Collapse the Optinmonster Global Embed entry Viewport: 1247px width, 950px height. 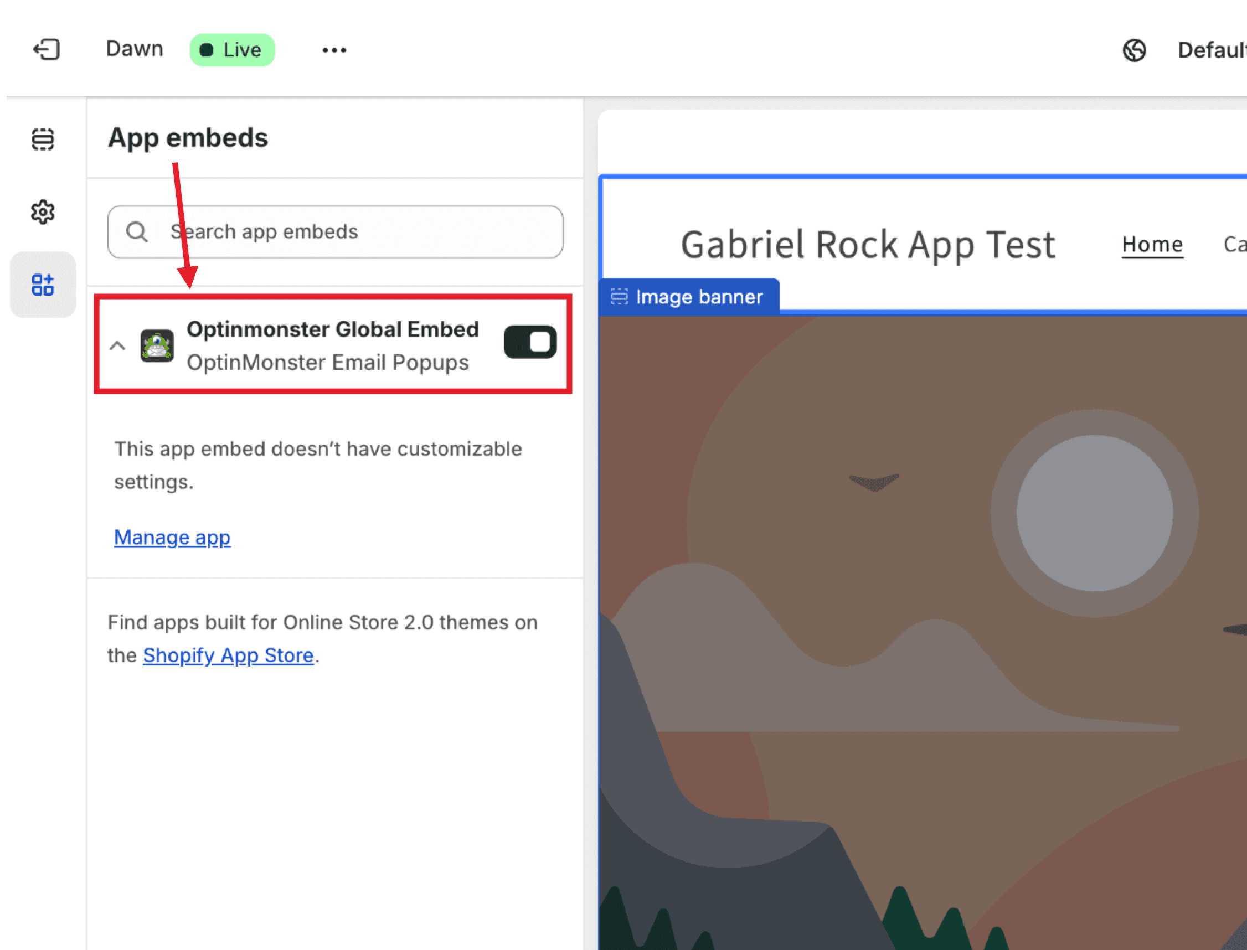117,345
